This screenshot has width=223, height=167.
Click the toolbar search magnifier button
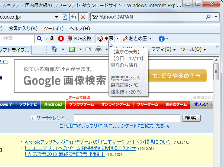tap(39, 39)
